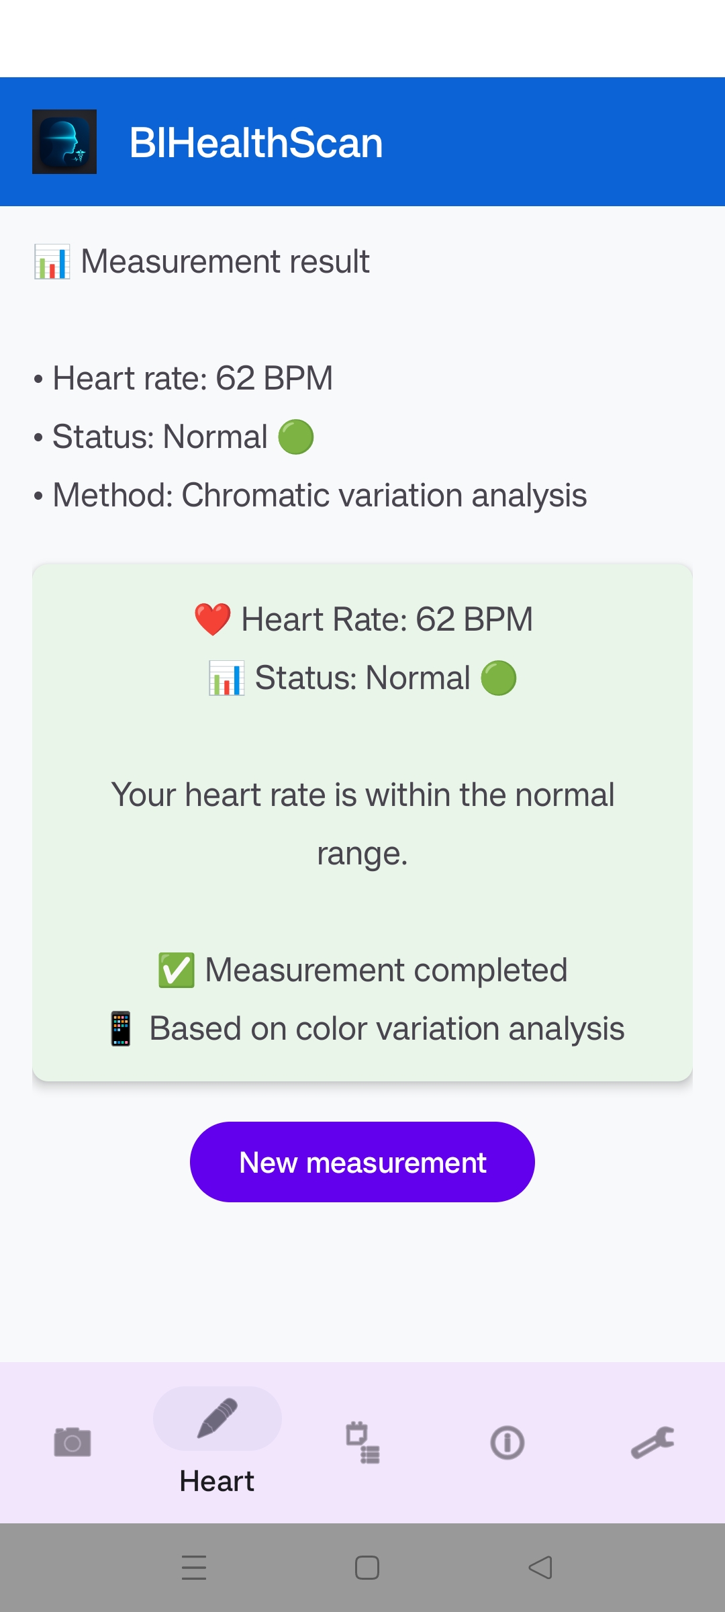Open the info tab in bottom navigation

[507, 1442]
